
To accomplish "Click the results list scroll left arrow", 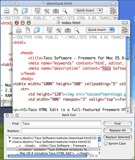I will click(x=93, y=156).
